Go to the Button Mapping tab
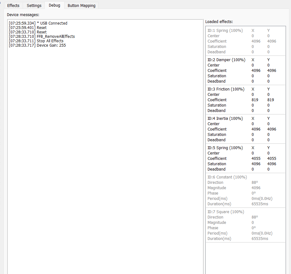 [x=82, y=5]
